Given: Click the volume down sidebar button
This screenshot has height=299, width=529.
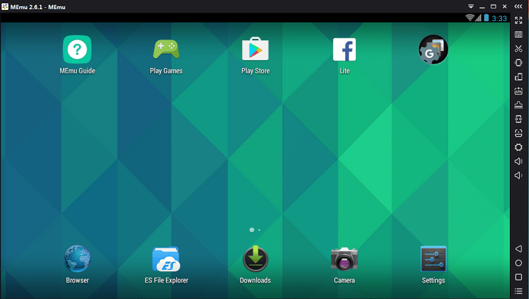Looking at the screenshot, I should [x=518, y=176].
